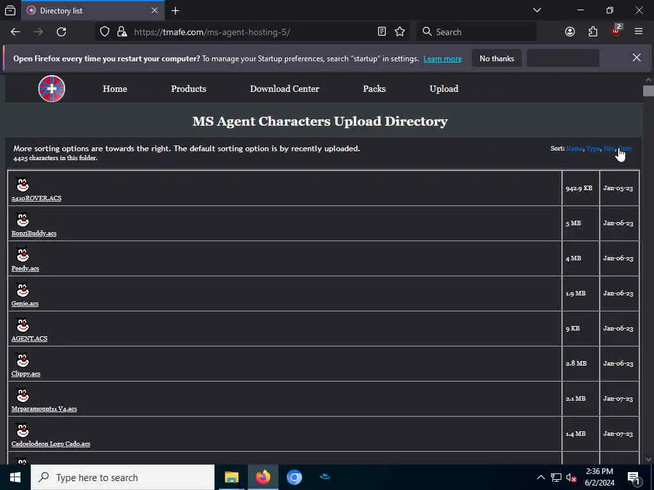Image resolution: width=654 pixels, height=490 pixels.
Task: Sort the directory by Name
Action: (574, 148)
